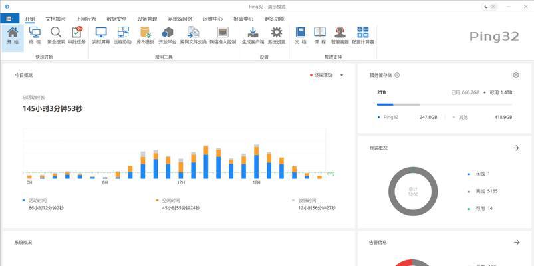
Task: Click the 已用 666.7GB label
Action: click(x=466, y=92)
